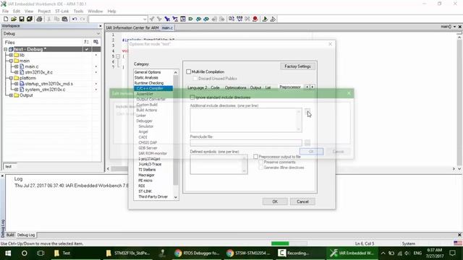Collapse the 'test - Debug' project node

tap(6, 49)
